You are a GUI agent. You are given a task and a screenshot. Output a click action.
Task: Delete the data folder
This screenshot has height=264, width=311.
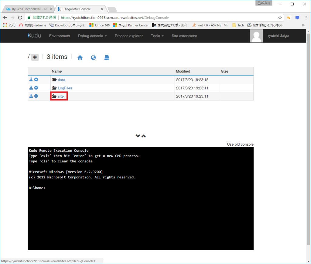[36, 80]
